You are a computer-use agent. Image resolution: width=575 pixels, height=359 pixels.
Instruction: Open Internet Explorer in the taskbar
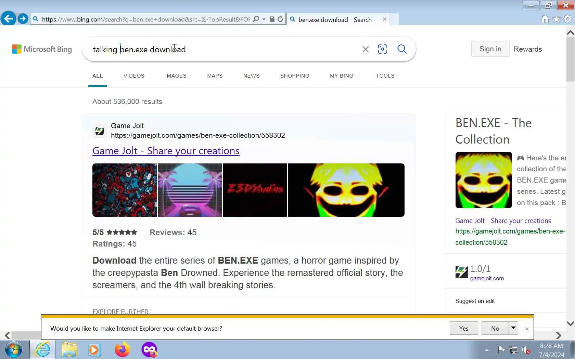pyautogui.click(x=42, y=350)
